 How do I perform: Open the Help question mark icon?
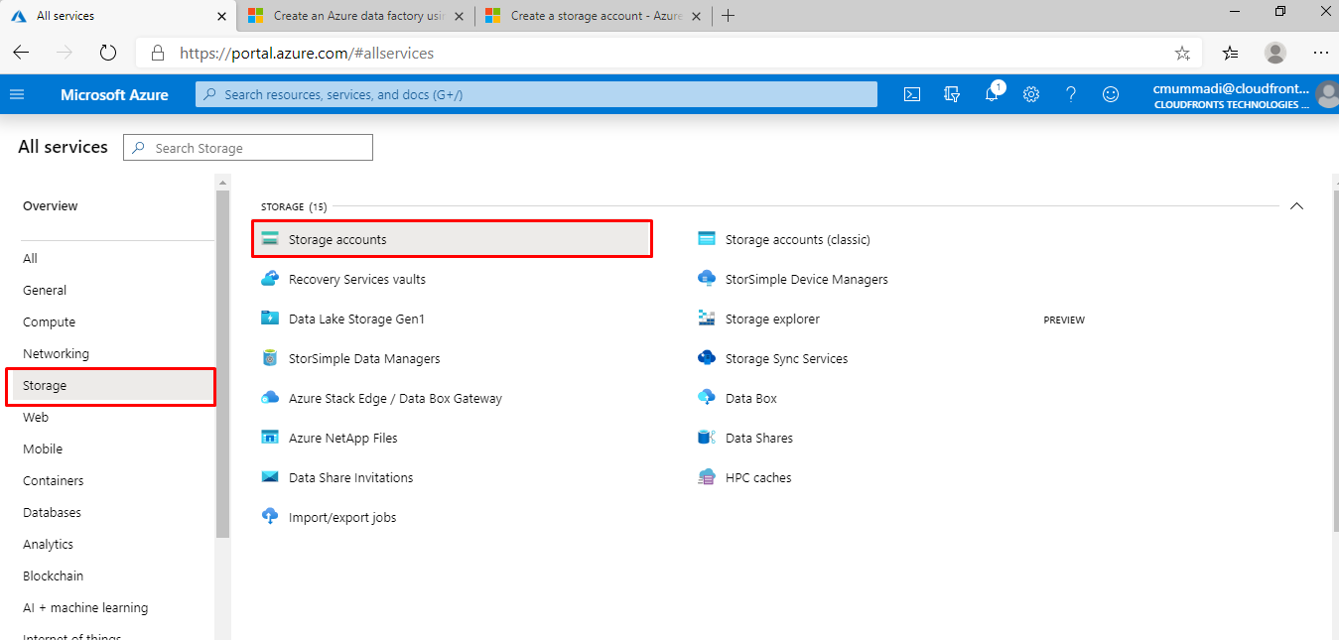(x=1071, y=94)
